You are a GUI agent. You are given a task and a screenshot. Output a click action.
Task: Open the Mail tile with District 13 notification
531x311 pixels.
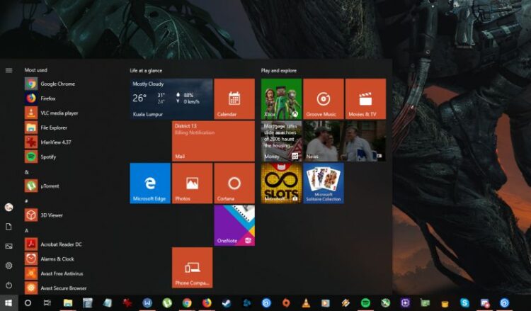coord(213,141)
